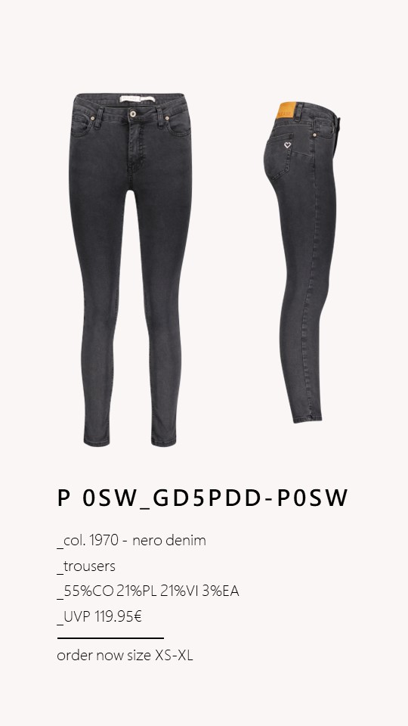Click the white inner waistband label
The image size is (408, 726).
(x=138, y=98)
